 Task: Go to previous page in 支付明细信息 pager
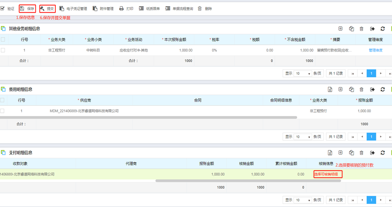point(362,200)
